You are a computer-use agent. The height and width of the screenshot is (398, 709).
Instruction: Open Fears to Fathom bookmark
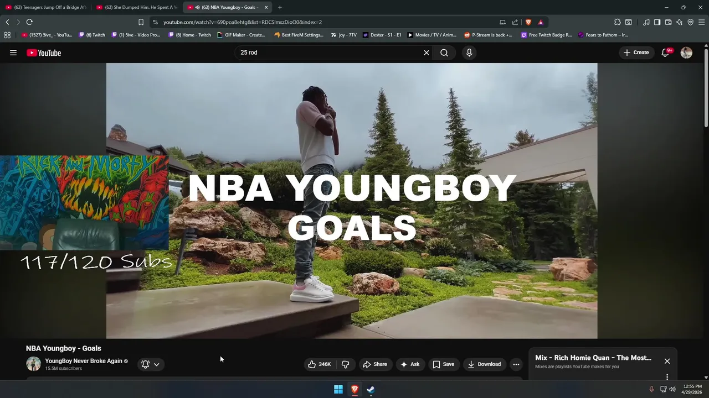(603, 35)
